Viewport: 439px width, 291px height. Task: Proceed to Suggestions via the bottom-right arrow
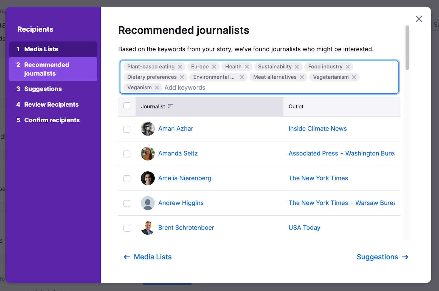pos(382,257)
